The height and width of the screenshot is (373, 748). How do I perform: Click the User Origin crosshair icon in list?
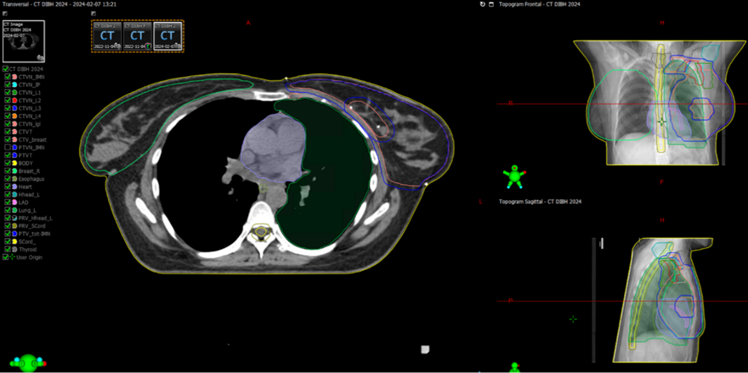click(x=12, y=257)
